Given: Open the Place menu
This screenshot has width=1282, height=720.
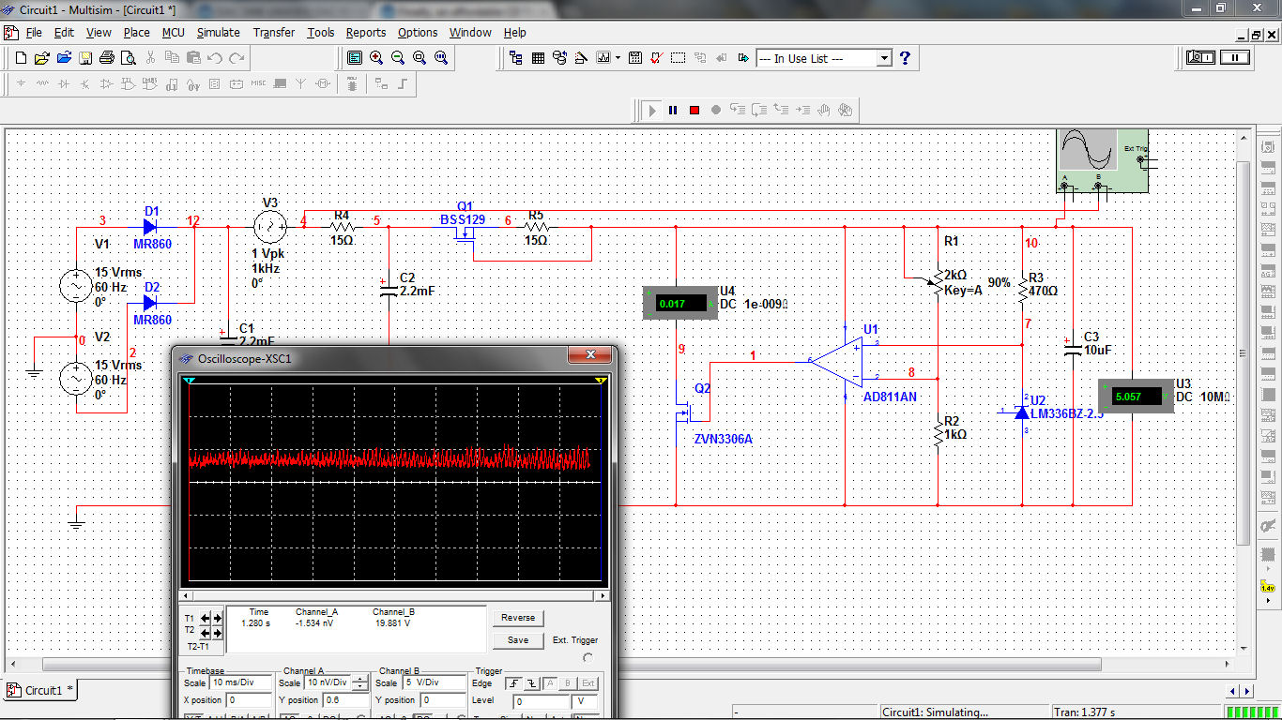Looking at the screenshot, I should 136,32.
